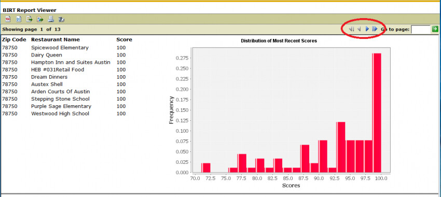This screenshot has height=197, width=441.
Task: Advance to the next page arrow
Action: coord(367,29)
